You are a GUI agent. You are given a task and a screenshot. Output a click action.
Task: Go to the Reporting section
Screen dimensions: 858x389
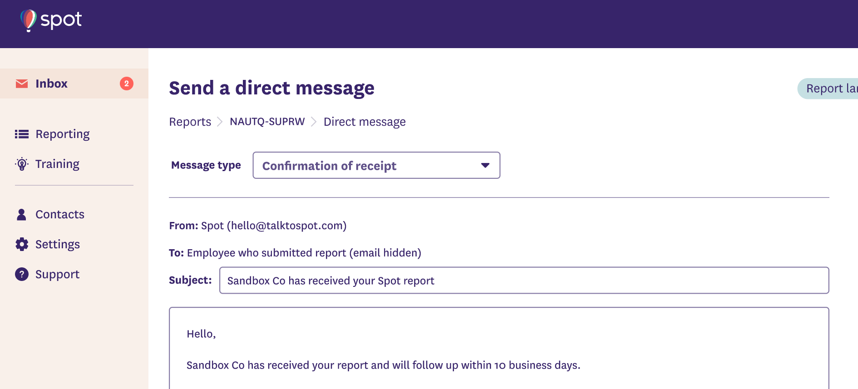coord(62,134)
